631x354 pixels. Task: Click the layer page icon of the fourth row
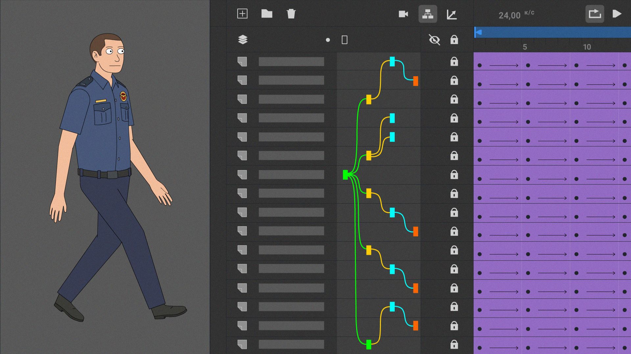coord(242,118)
